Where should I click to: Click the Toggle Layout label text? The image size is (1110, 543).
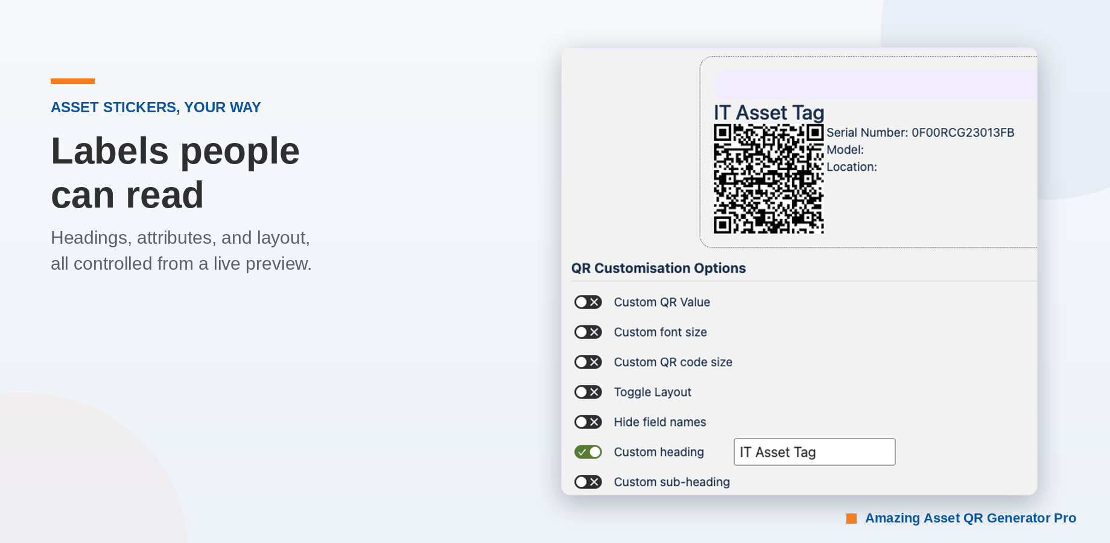[652, 392]
